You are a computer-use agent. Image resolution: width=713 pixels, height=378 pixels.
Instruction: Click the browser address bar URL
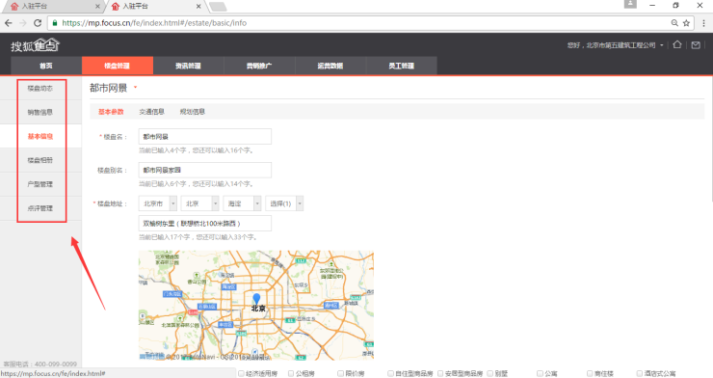tap(154, 23)
